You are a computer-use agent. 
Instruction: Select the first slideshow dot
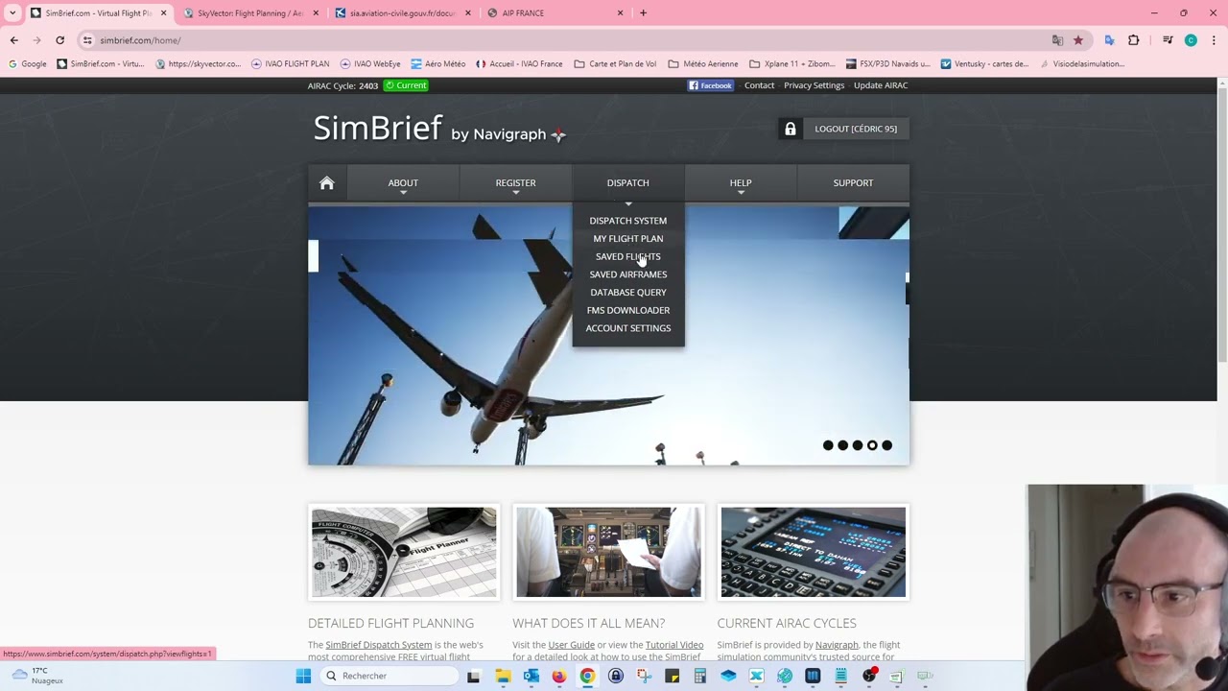828,445
